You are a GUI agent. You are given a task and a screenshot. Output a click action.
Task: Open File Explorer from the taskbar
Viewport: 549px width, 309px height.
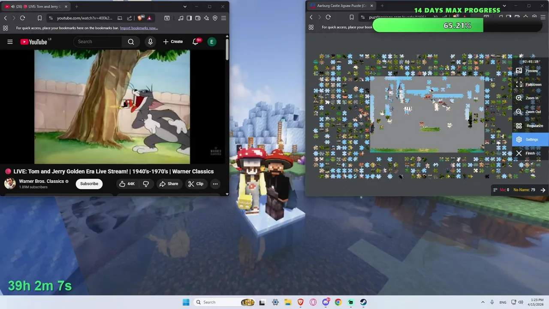288,302
